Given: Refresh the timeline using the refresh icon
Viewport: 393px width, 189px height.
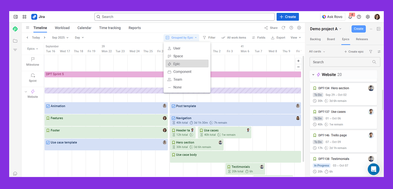Looking at the screenshot, I should click(283, 28).
